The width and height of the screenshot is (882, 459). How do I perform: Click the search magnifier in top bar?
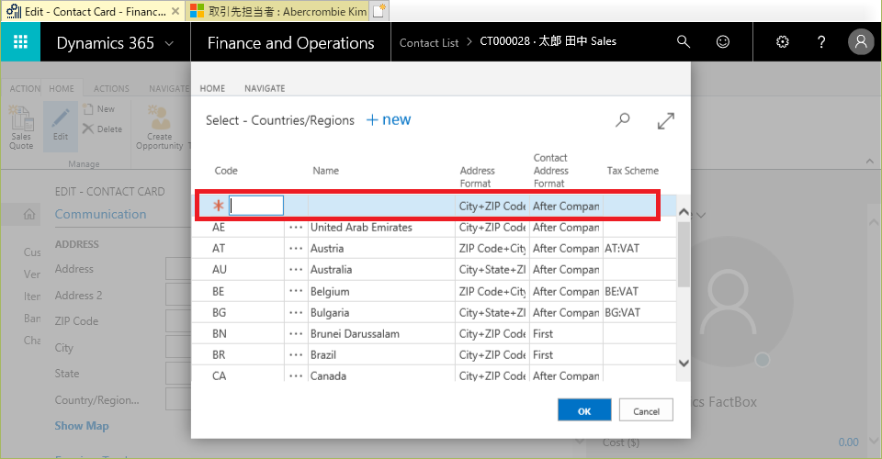point(683,42)
